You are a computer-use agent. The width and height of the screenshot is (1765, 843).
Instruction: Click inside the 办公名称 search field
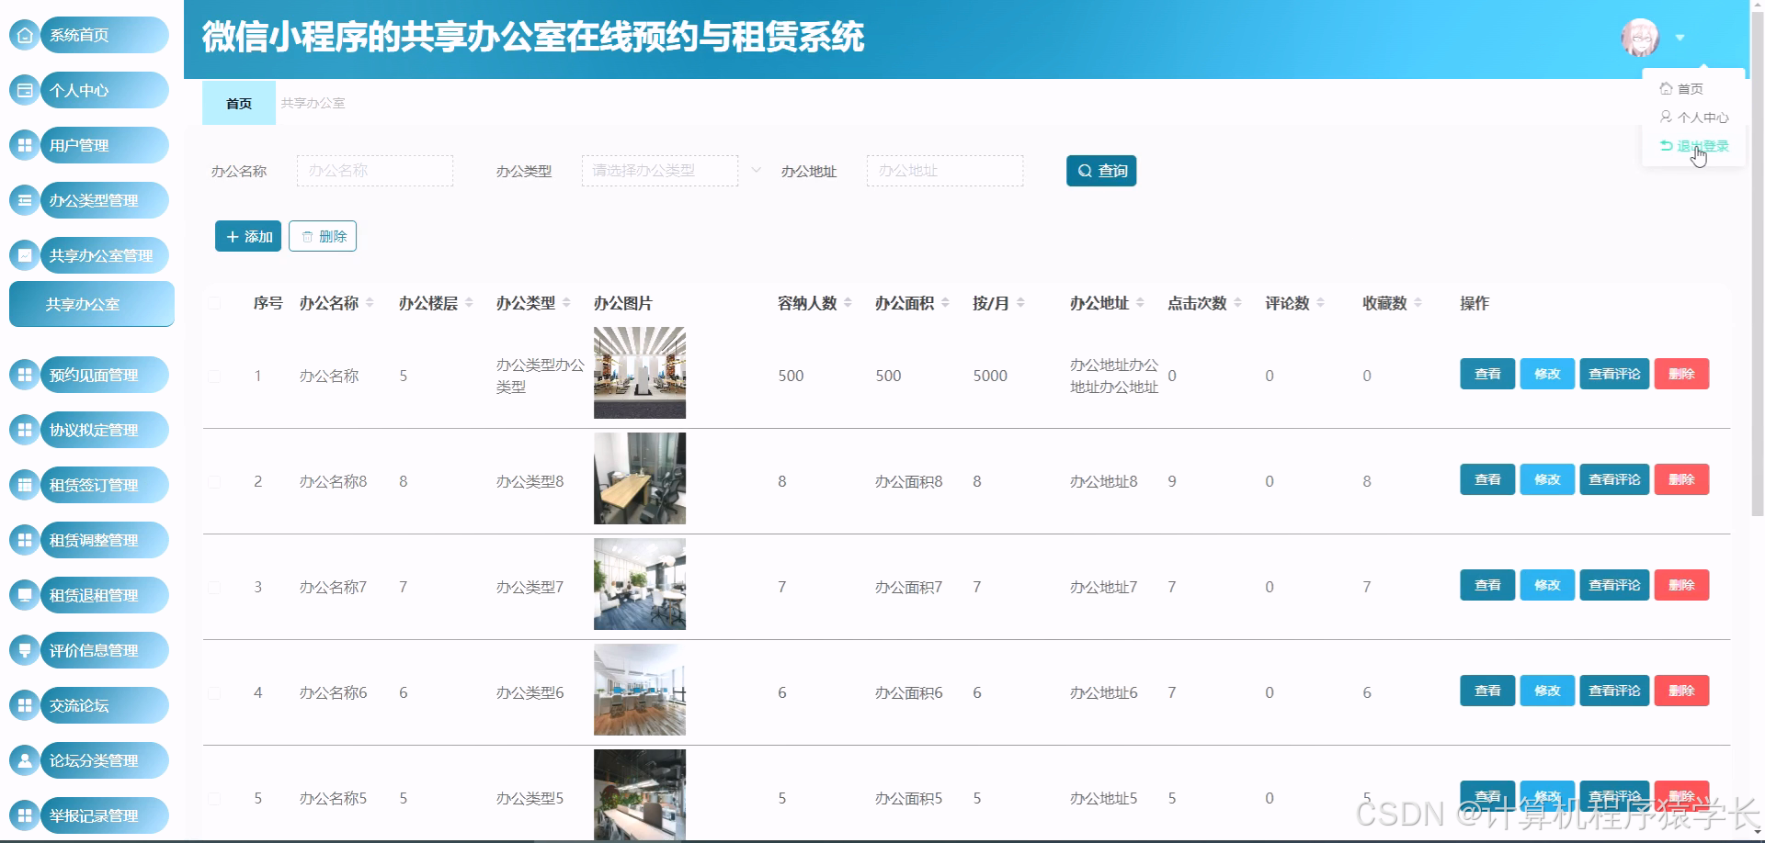374,170
